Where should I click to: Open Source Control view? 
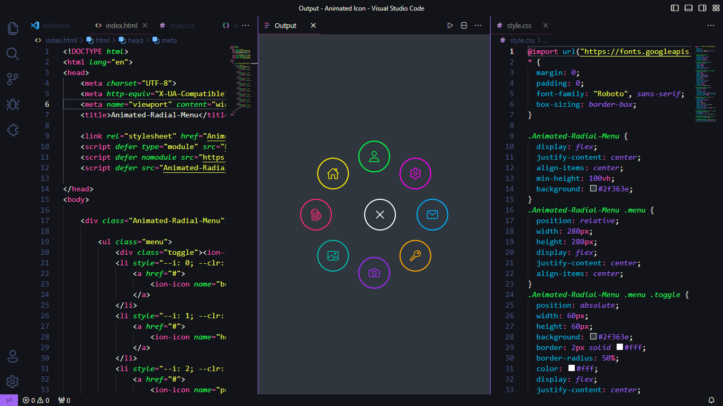pos(13,79)
